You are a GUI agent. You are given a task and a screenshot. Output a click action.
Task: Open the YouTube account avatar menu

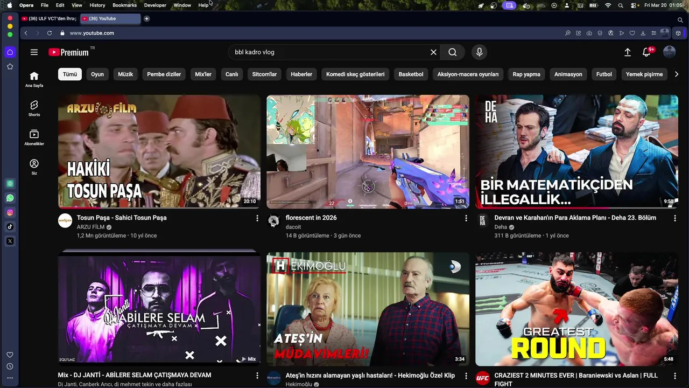tap(670, 52)
